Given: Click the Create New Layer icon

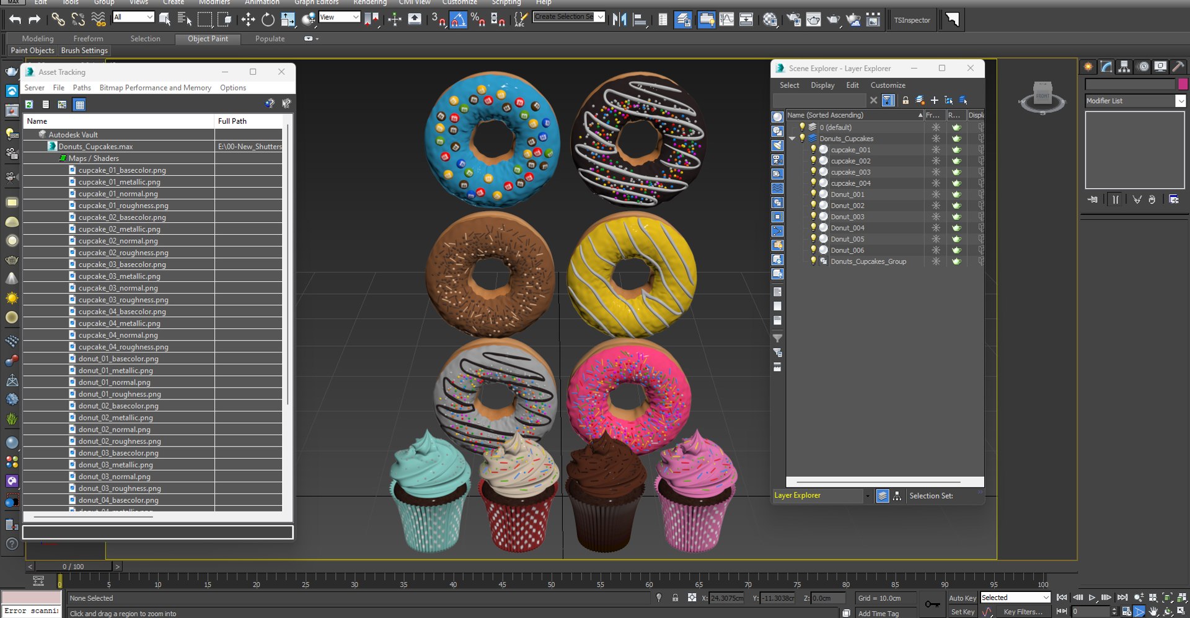Looking at the screenshot, I should click(x=920, y=100).
